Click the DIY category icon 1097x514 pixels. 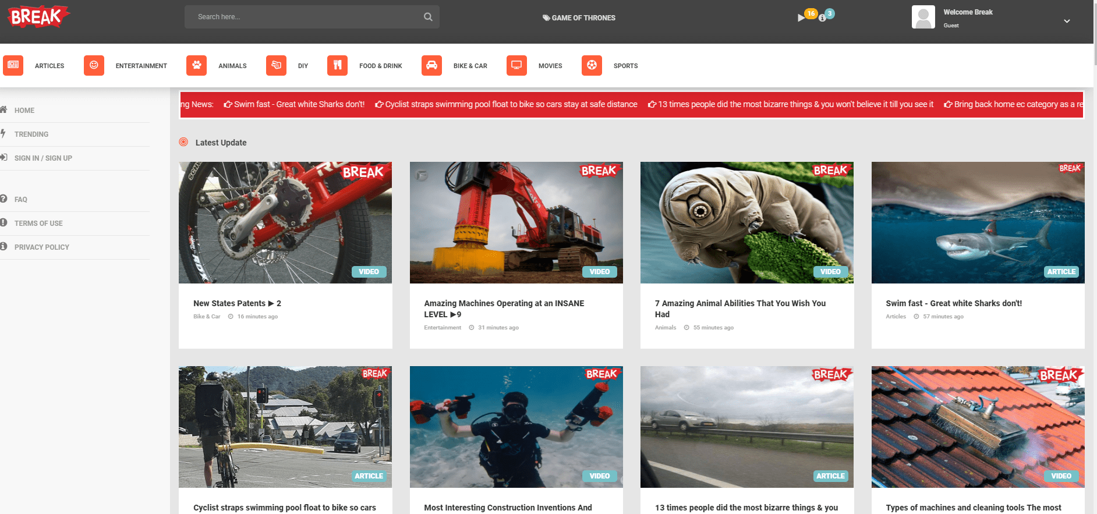click(x=276, y=65)
